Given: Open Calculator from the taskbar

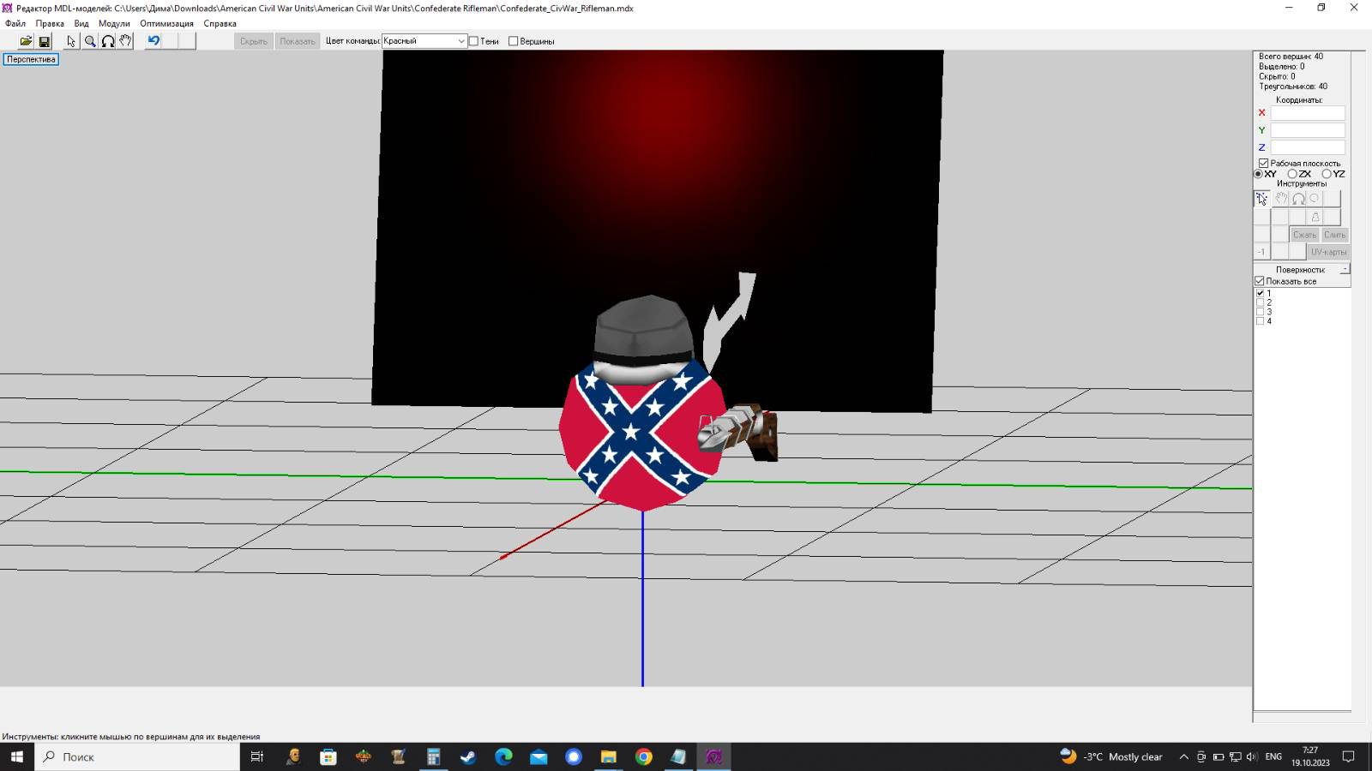Looking at the screenshot, I should coord(433,756).
